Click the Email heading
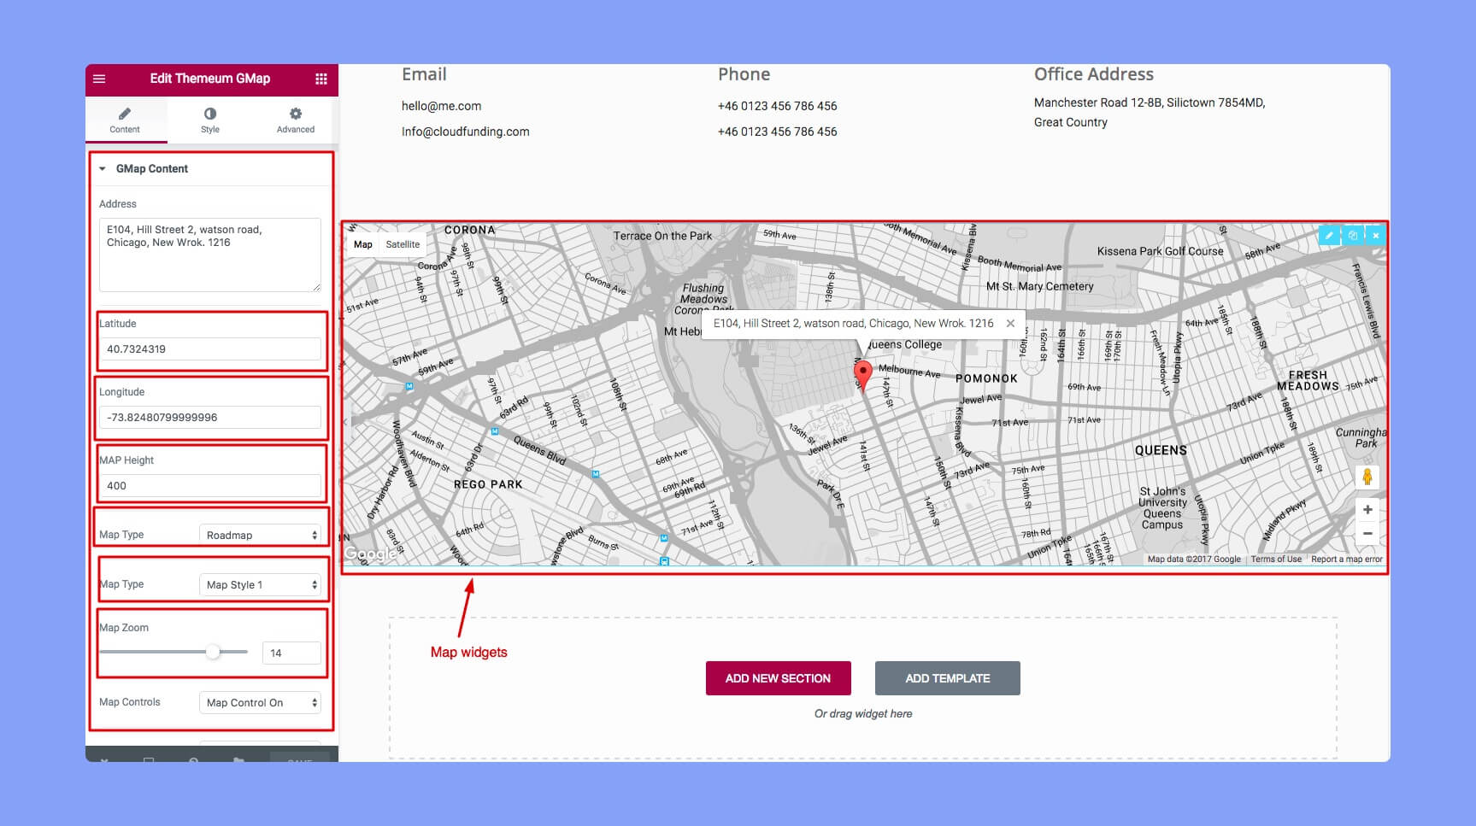 (x=424, y=74)
